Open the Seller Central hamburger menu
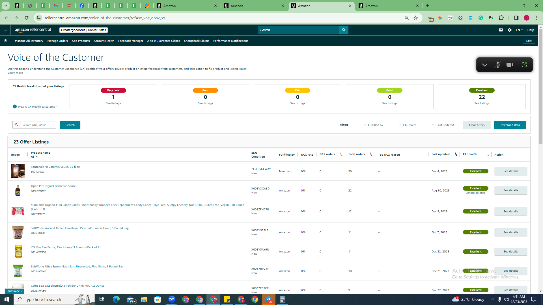The width and height of the screenshot is (543, 305). point(5,30)
